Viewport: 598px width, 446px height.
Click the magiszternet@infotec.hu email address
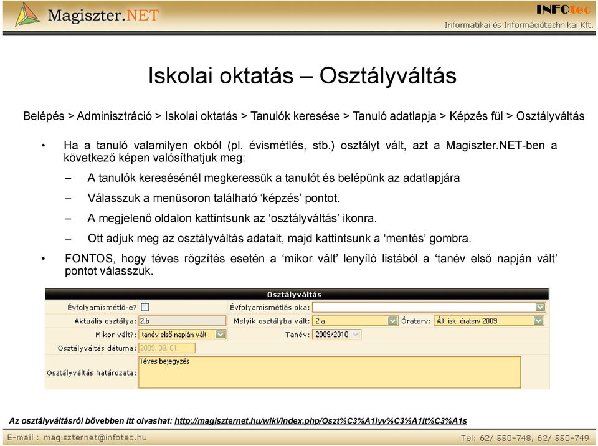click(95, 437)
